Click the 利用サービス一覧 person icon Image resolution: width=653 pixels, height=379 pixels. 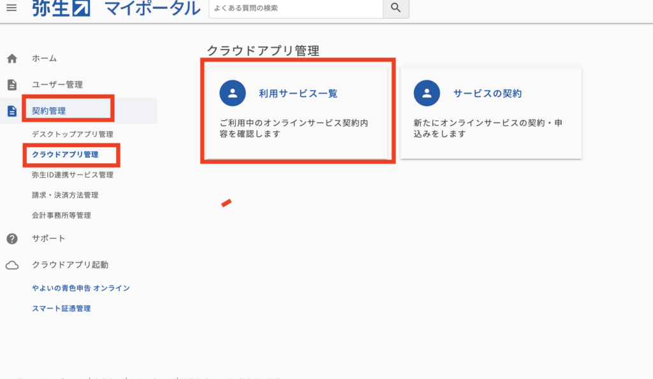point(232,93)
